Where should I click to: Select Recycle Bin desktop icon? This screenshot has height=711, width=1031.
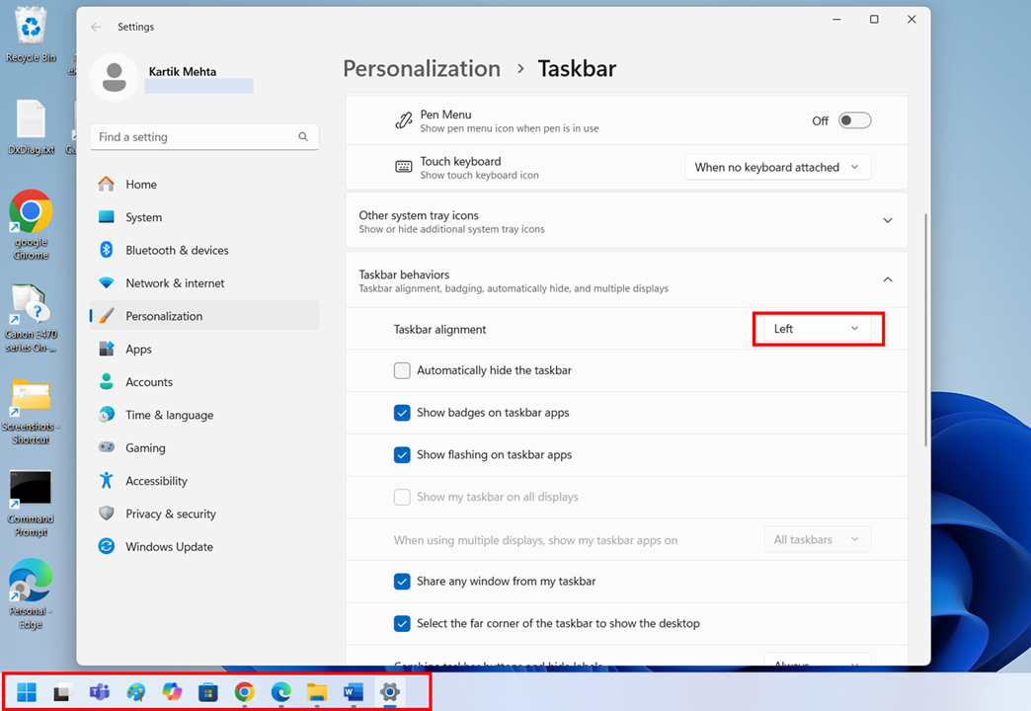[31, 35]
